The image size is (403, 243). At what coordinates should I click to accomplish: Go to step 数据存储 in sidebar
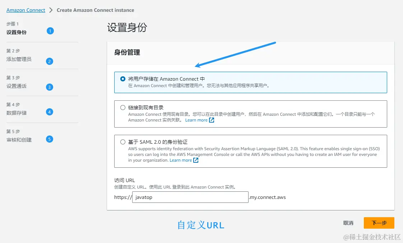coord(17,113)
